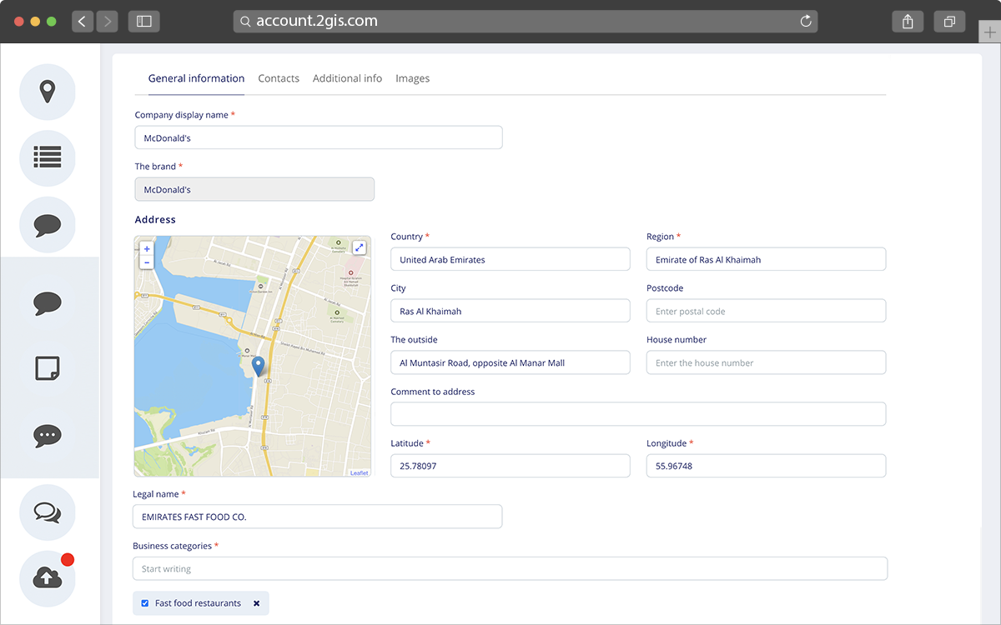Click the Company display name field
1001x625 pixels.
tap(319, 137)
